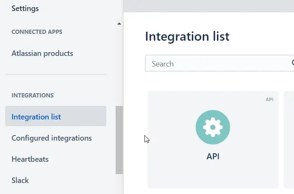Open Configured integrations page

[52, 138]
